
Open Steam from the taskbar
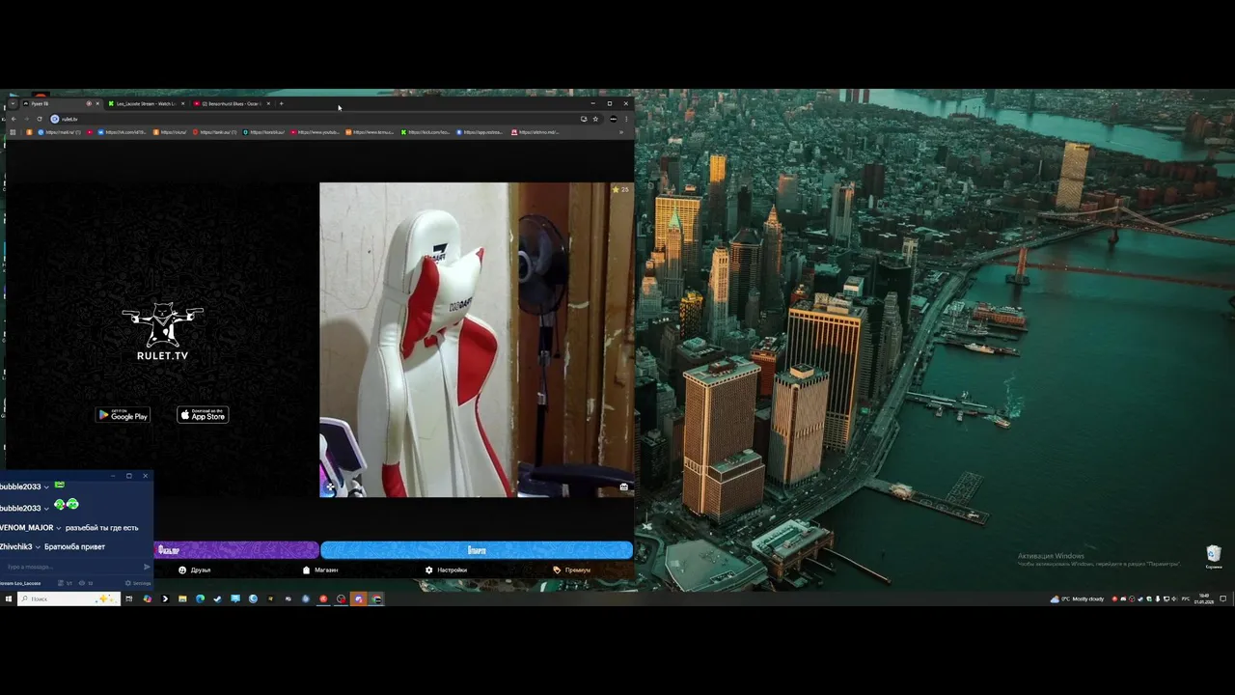pyautogui.click(x=217, y=599)
